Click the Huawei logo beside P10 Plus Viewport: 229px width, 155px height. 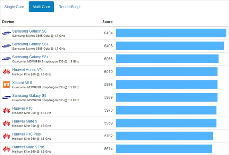[6, 136]
